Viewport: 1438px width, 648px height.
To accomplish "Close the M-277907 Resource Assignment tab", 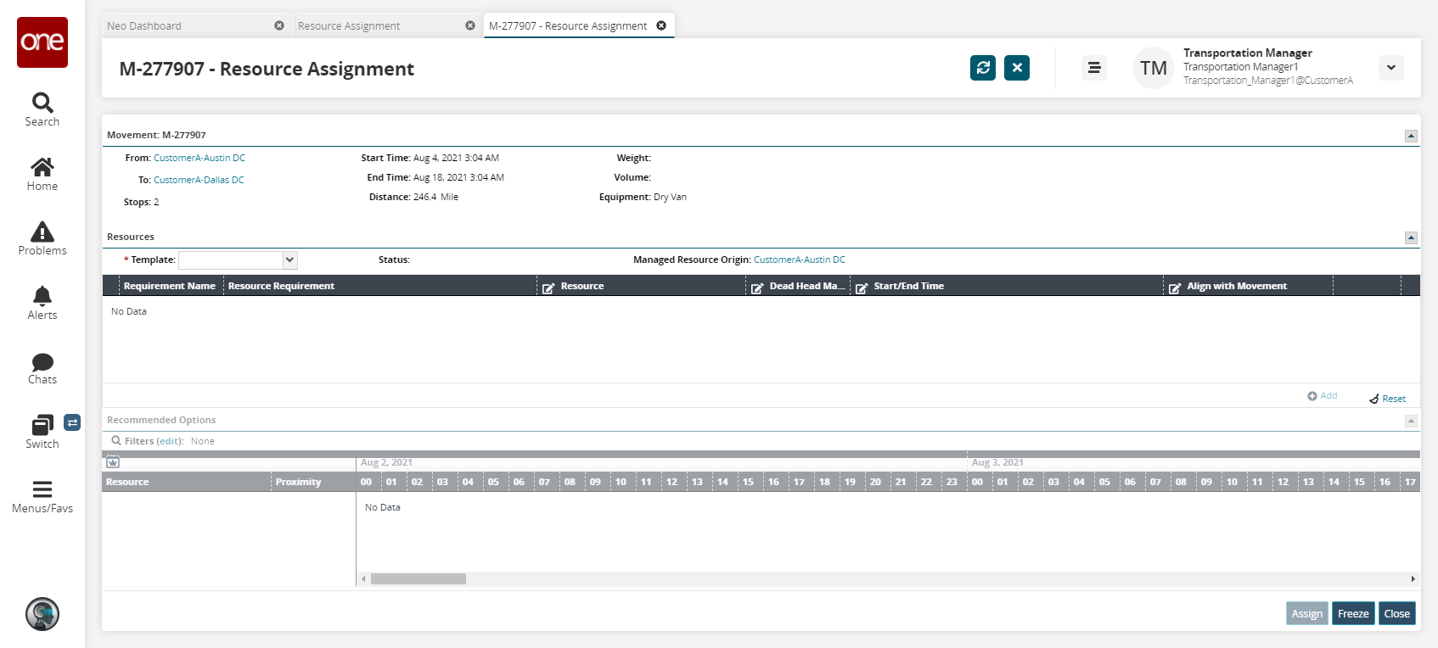I will click(661, 25).
